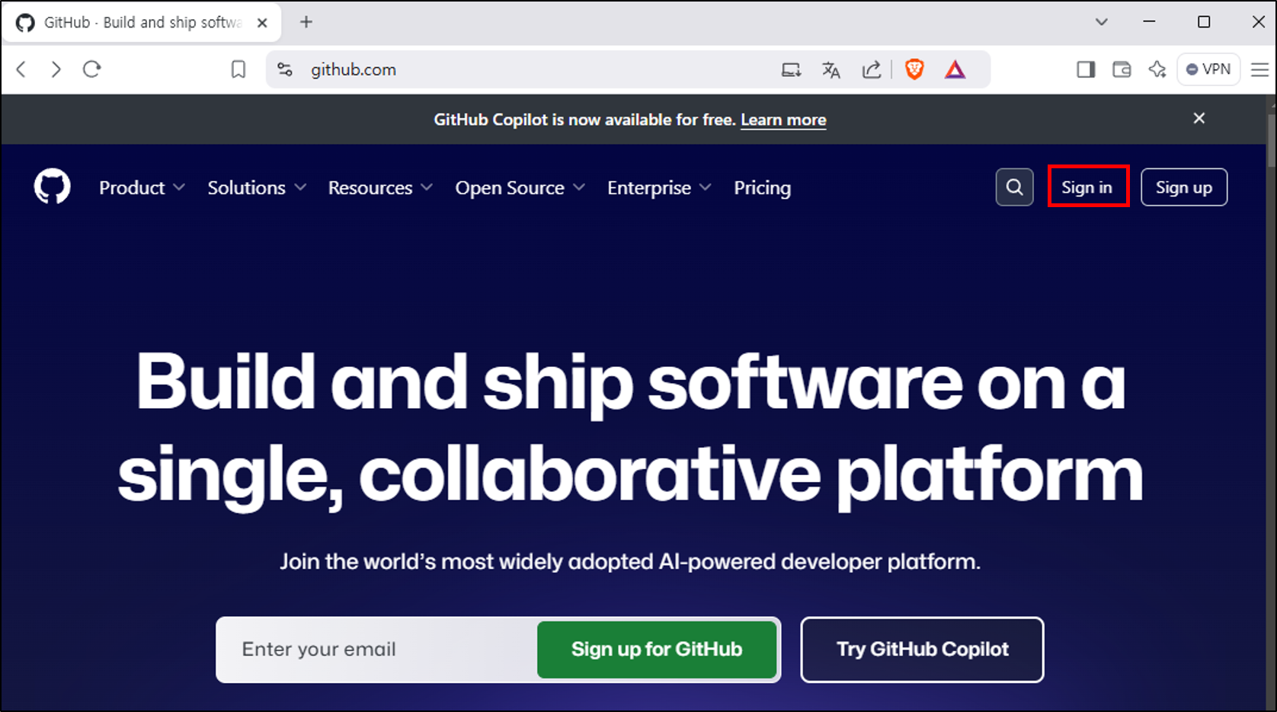Click the green Sign up for GitHub button
1277x712 pixels.
point(657,649)
